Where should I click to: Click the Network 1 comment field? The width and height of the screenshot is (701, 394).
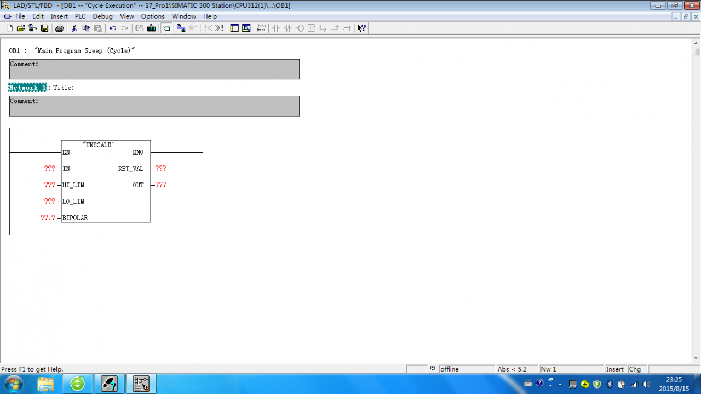coord(154,106)
